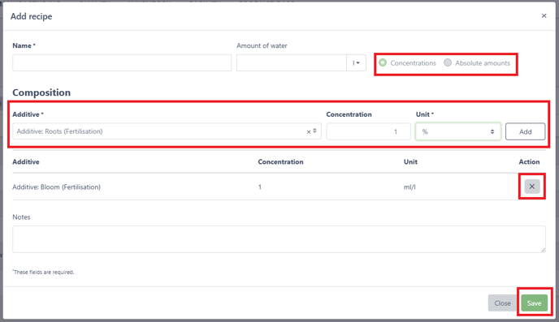Clear the selected Roots additive
Screen dimensions: 559x322
point(309,132)
